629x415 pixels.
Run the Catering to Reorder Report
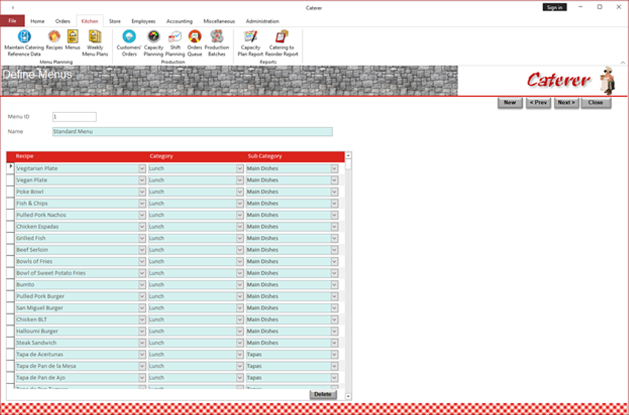click(282, 43)
